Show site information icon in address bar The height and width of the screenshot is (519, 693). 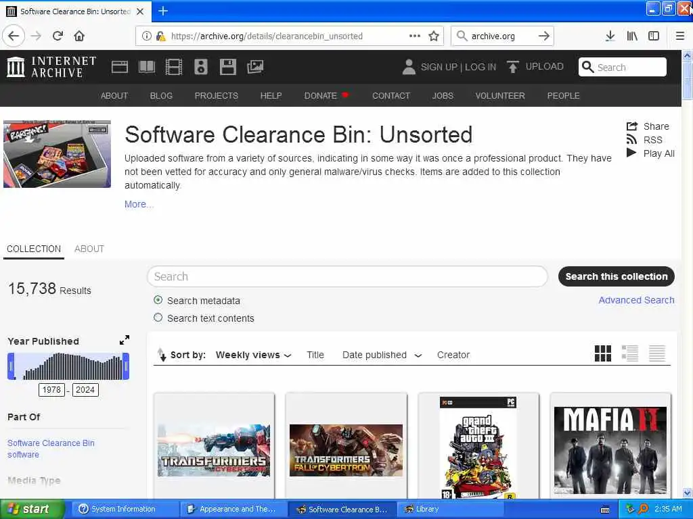pos(146,36)
